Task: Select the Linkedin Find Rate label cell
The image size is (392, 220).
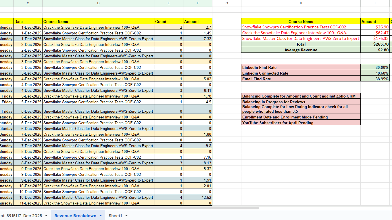Action: pyautogui.click(x=301, y=67)
